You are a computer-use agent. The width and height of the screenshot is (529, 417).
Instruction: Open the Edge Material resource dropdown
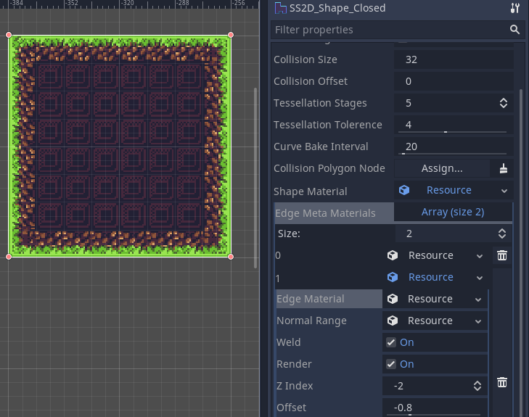coord(479,299)
